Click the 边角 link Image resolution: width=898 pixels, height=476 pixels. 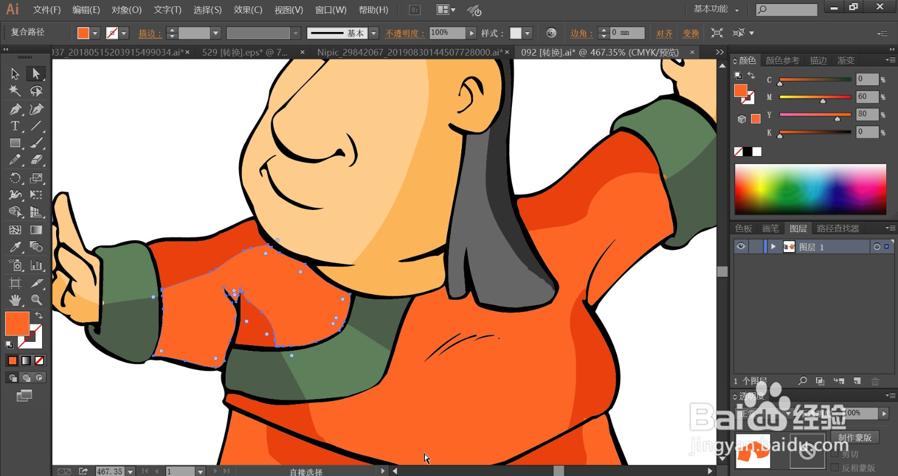581,33
